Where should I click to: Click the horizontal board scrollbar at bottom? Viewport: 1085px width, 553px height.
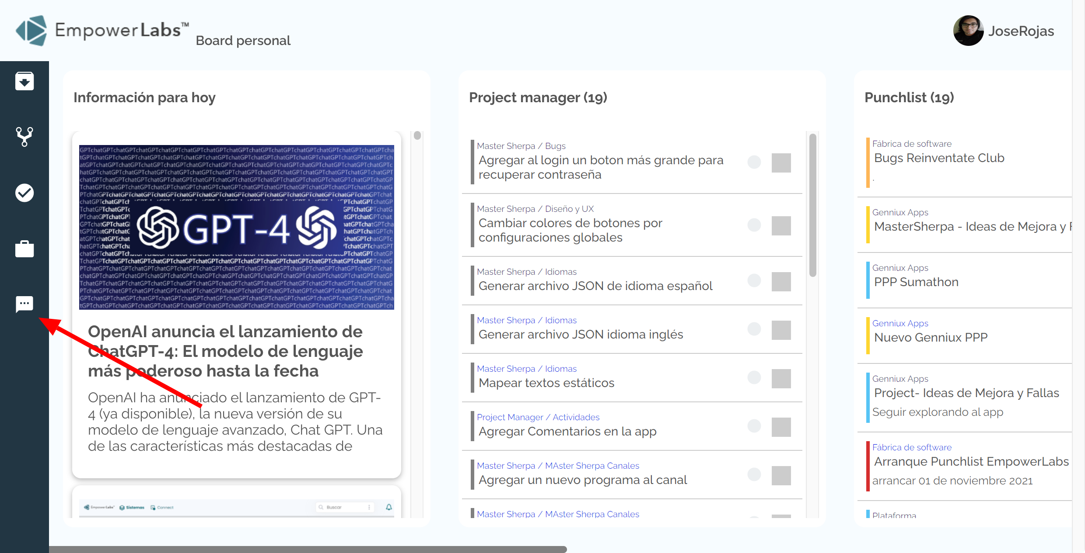[308, 549]
